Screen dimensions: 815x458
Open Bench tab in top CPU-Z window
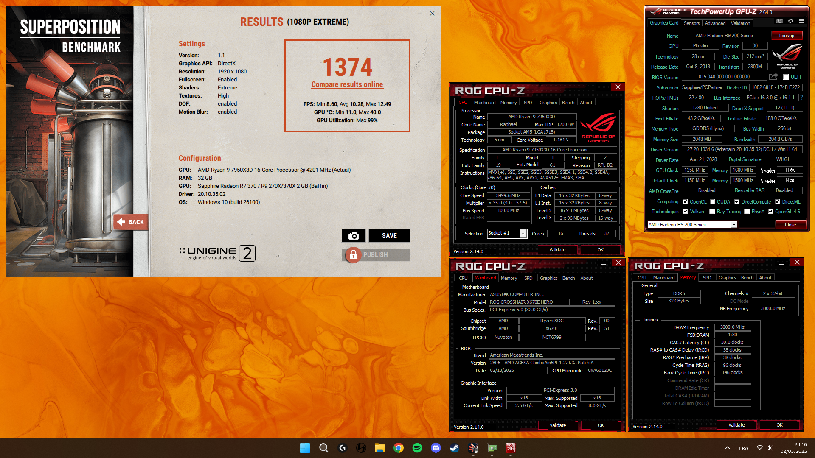568,103
